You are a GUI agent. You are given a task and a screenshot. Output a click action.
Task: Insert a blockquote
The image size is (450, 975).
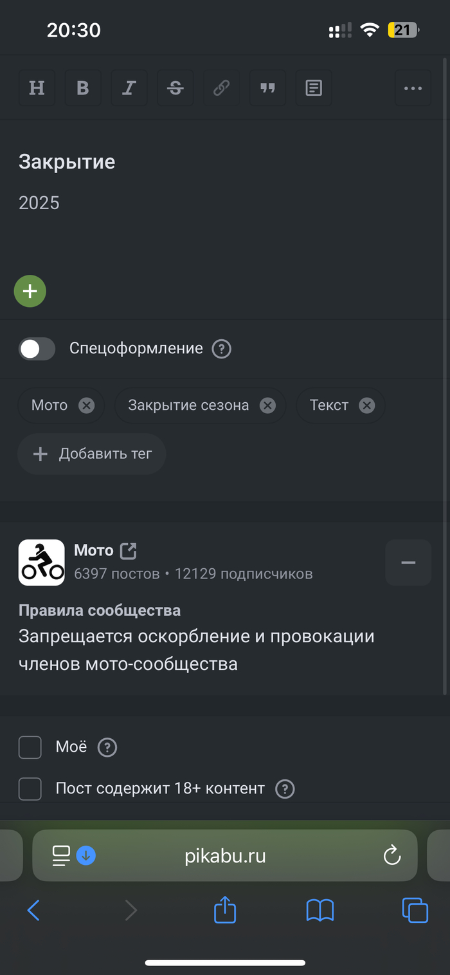click(267, 88)
